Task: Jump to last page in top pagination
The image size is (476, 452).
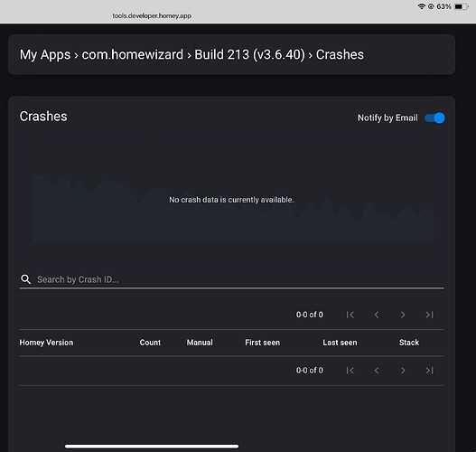Action: tap(429, 315)
